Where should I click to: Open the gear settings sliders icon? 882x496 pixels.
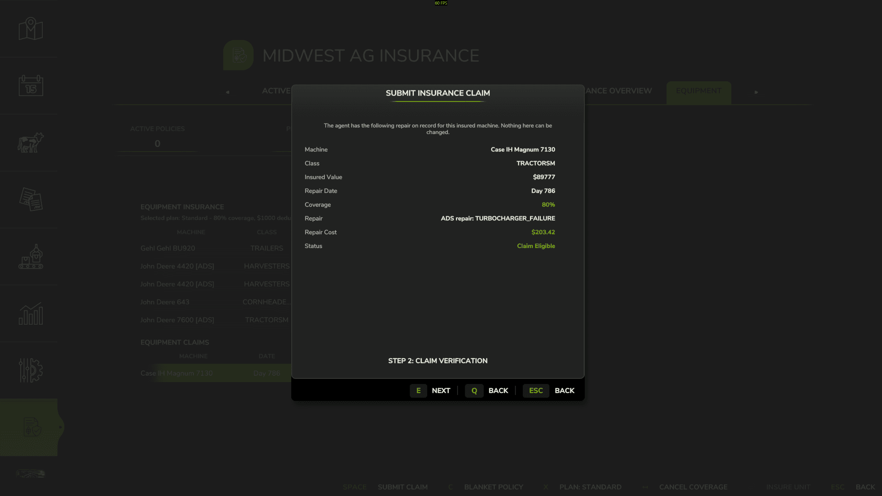pyautogui.click(x=31, y=370)
